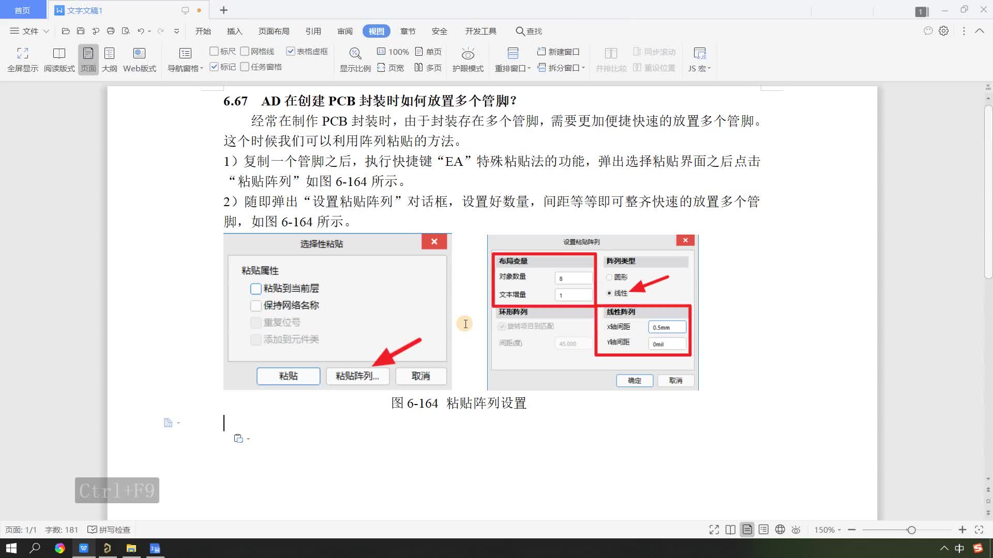This screenshot has width=993, height=558.
Task: Expand the File menu dropdown arrow
Action: pos(46,31)
